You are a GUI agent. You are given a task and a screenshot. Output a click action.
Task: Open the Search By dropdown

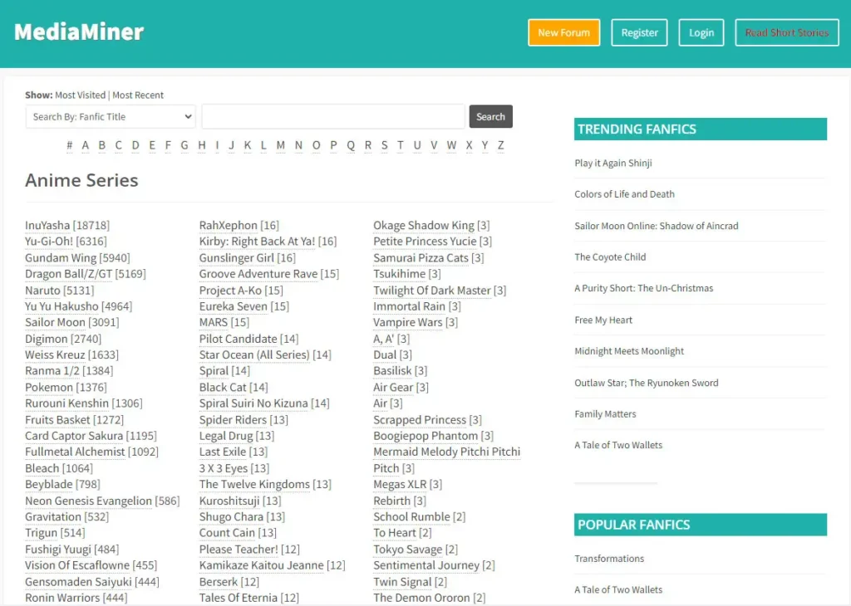tap(111, 117)
